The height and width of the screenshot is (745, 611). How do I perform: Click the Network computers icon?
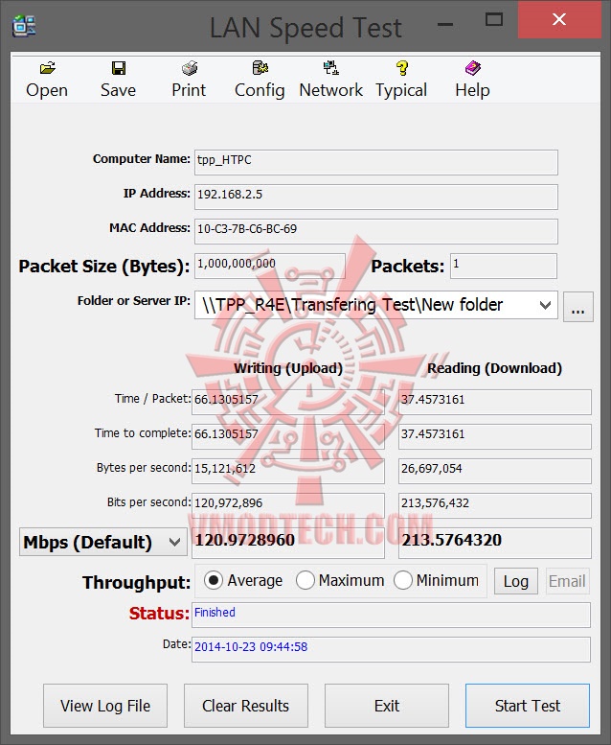click(331, 68)
